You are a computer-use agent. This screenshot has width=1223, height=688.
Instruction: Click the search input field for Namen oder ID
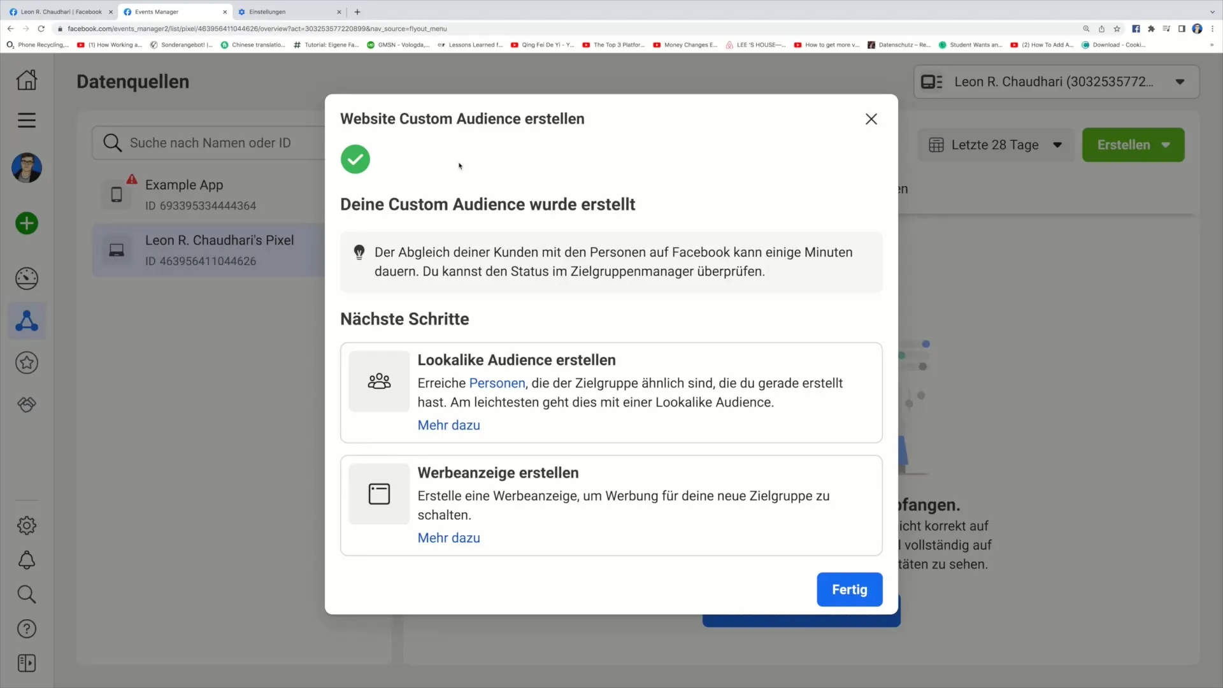click(x=211, y=143)
